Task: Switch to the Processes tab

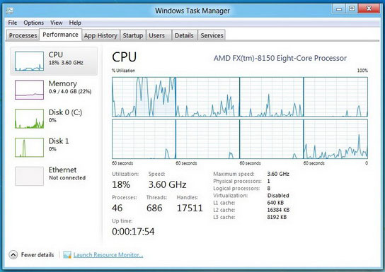Action: click(23, 35)
